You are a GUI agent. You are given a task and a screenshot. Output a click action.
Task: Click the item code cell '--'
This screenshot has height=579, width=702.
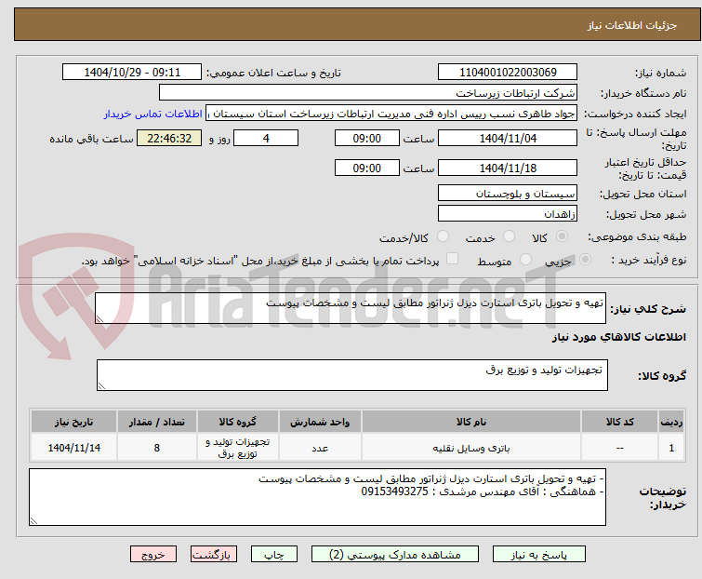point(619,448)
